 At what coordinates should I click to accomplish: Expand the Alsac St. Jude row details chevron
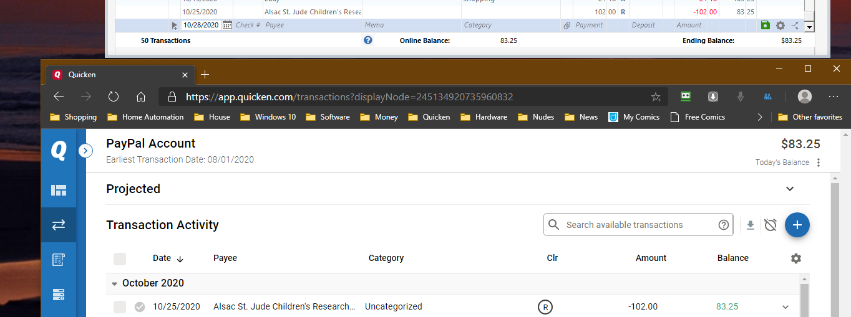785,307
